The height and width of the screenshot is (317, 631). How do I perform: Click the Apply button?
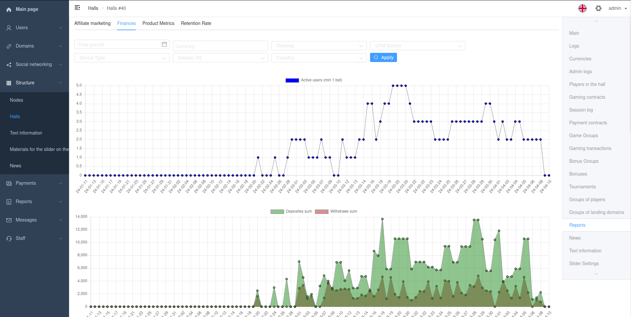coord(384,57)
